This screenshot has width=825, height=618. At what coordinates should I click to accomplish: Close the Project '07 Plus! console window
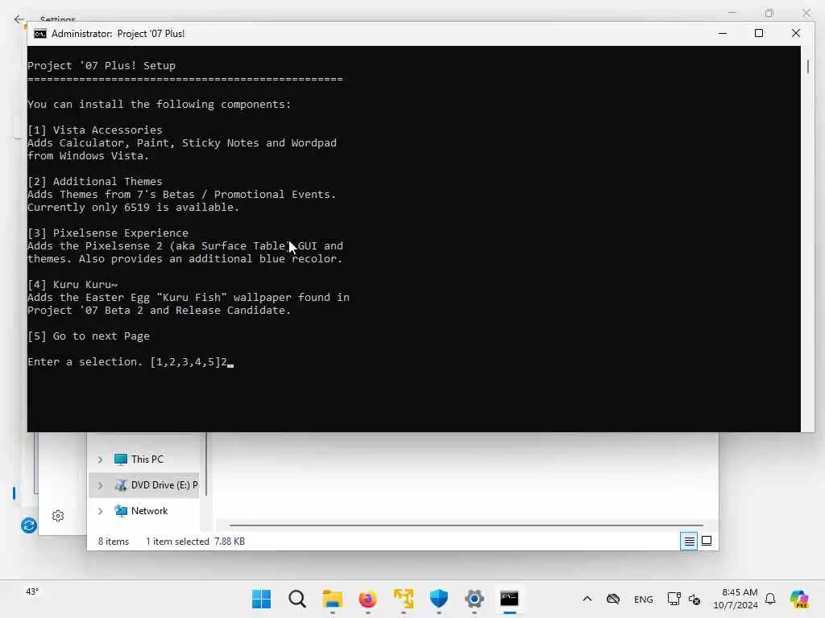pos(795,34)
